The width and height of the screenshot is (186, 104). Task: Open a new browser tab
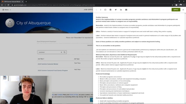(26, 2)
